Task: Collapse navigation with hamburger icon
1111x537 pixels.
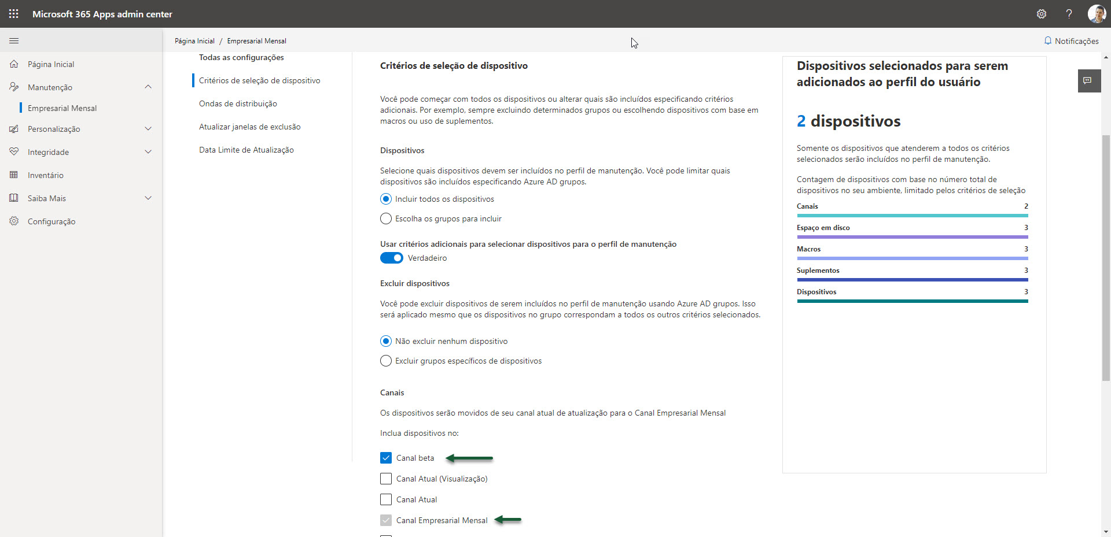Action: click(14, 41)
